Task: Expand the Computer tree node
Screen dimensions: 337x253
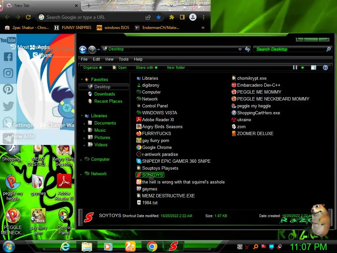Action: (x=81, y=160)
